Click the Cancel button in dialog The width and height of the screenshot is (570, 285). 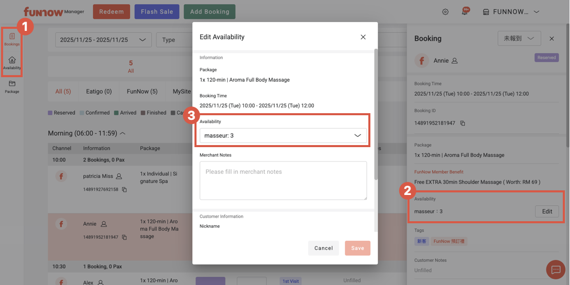coord(324,248)
